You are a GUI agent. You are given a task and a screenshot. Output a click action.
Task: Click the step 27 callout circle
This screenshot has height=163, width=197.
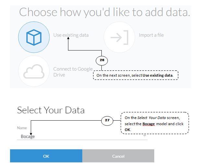(x=107, y=121)
